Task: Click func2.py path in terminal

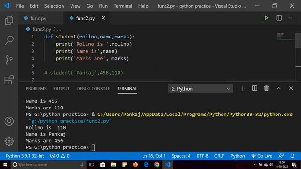Action: [x=70, y=121]
